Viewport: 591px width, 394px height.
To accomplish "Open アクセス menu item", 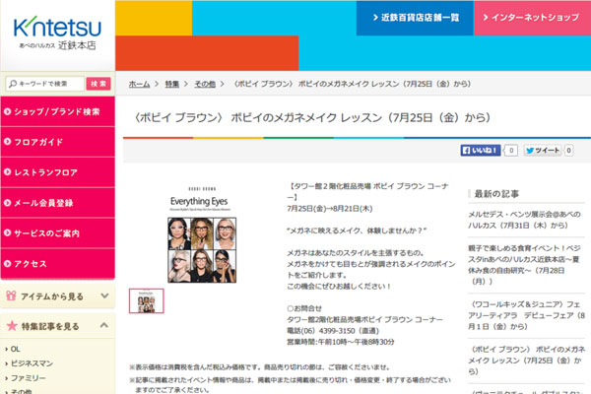I will point(58,264).
